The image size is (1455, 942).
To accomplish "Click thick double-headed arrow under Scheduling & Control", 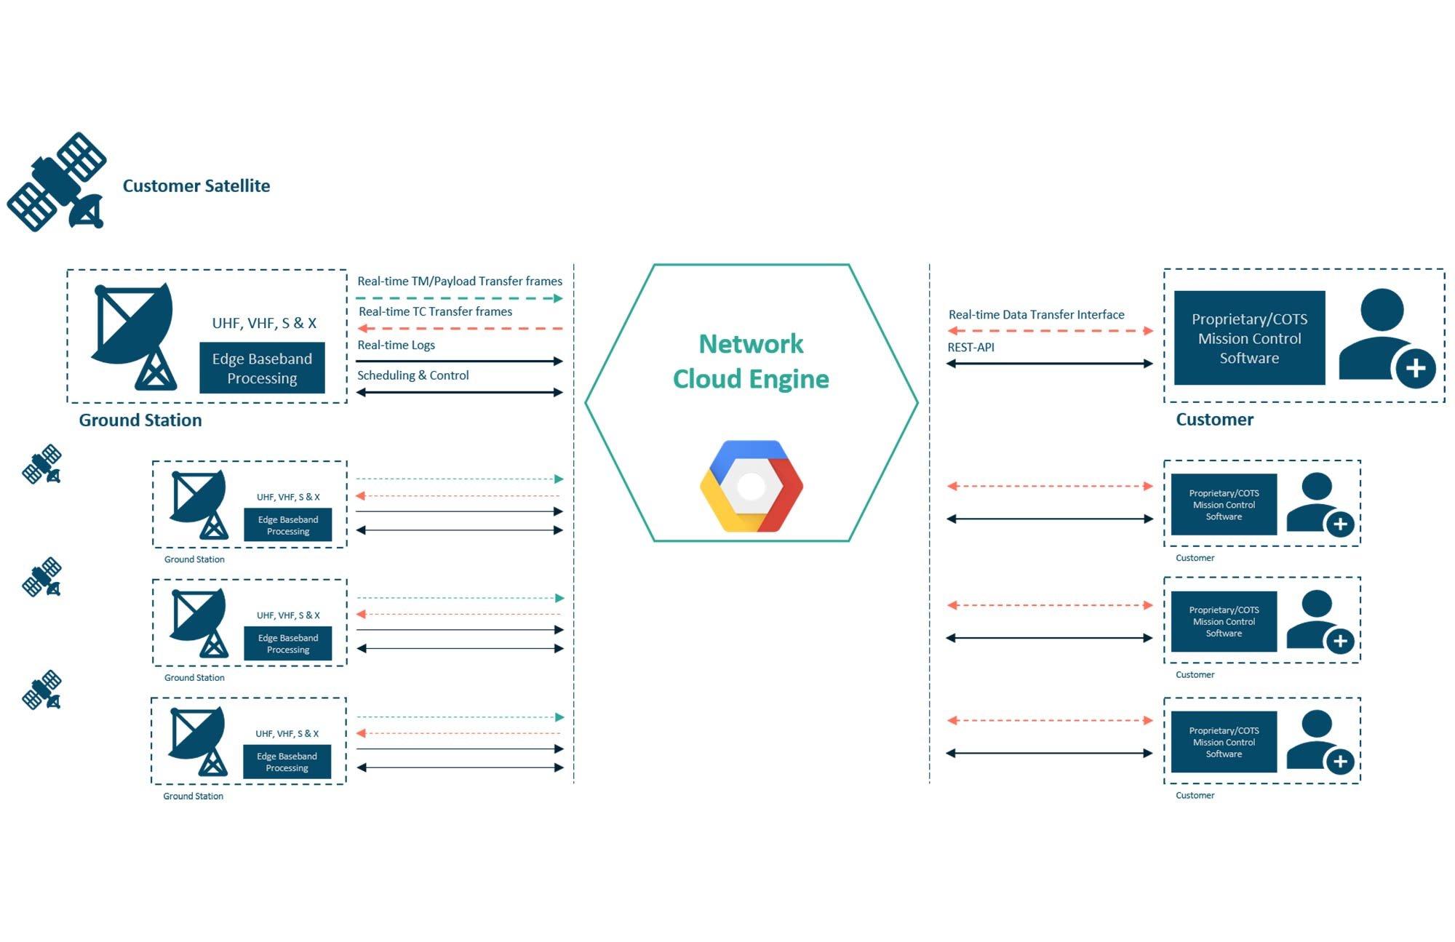I will coord(459,392).
